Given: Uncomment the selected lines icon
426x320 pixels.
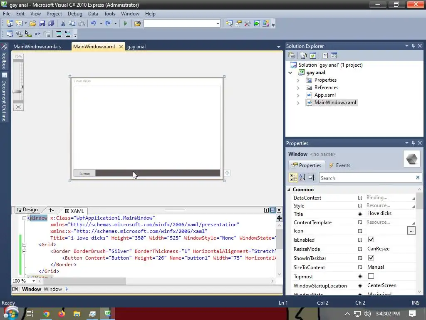Looking at the screenshot, I should point(68,34).
